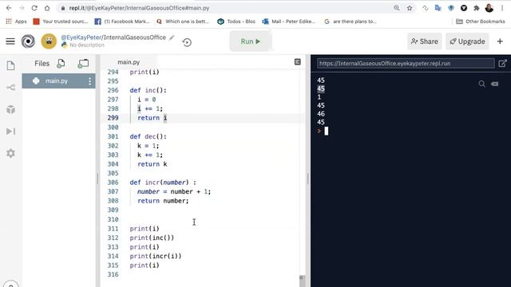511x287 pixels.
Task: Open version control sidebar icon
Action: (x=10, y=88)
